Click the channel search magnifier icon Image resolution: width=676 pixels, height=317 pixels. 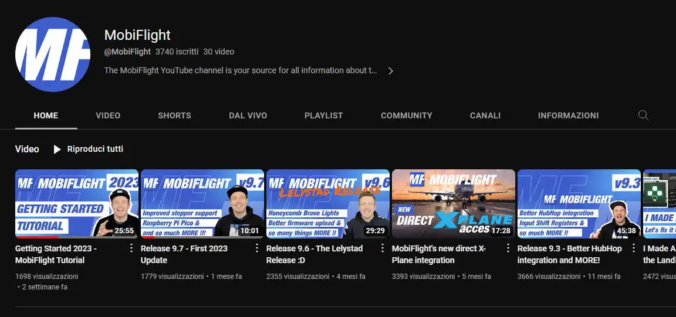click(x=643, y=115)
